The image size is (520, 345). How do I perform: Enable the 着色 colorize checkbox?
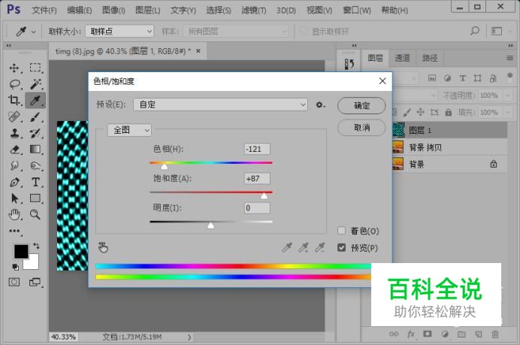click(342, 232)
